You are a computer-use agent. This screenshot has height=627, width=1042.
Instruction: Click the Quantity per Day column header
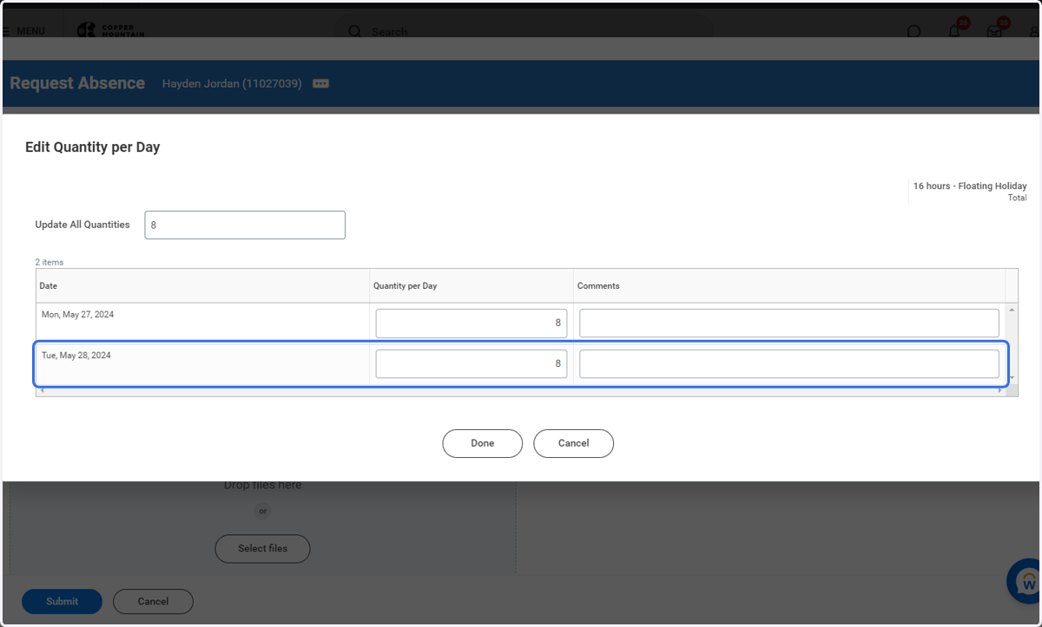tap(472, 285)
